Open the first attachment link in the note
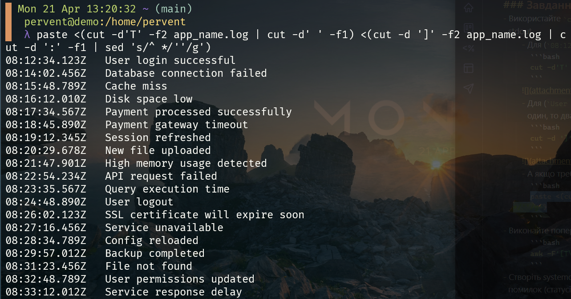The height and width of the screenshot is (299, 571). coord(547,91)
